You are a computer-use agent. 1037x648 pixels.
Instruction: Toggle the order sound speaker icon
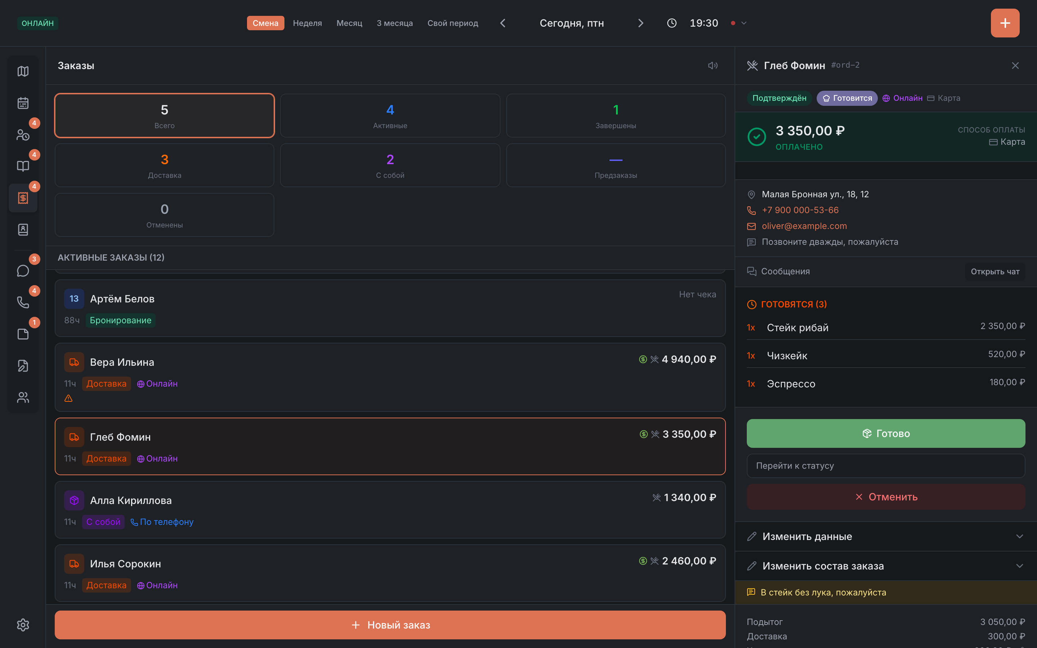(713, 66)
